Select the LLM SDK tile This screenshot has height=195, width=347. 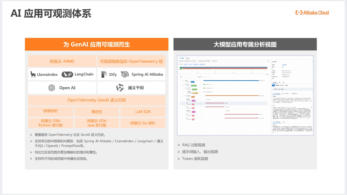pos(143,112)
